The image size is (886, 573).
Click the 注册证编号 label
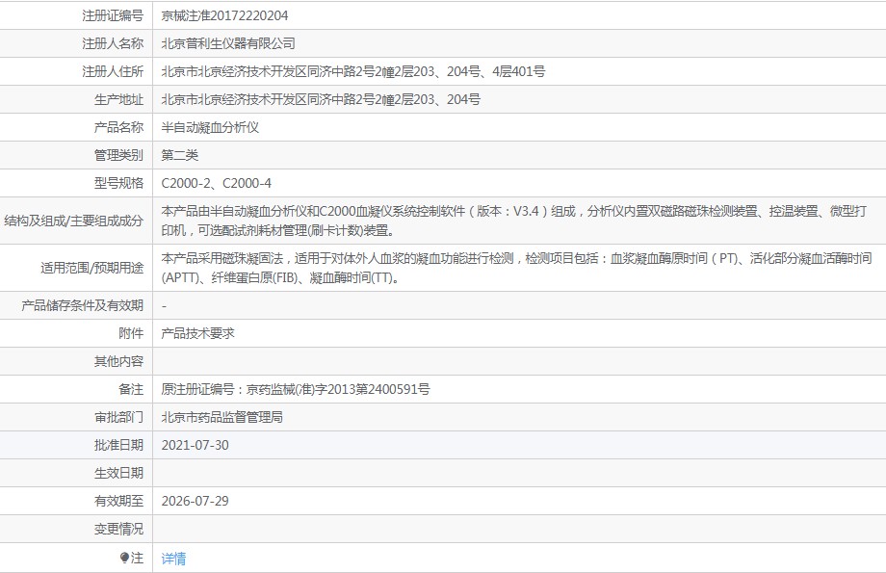[x=113, y=15]
